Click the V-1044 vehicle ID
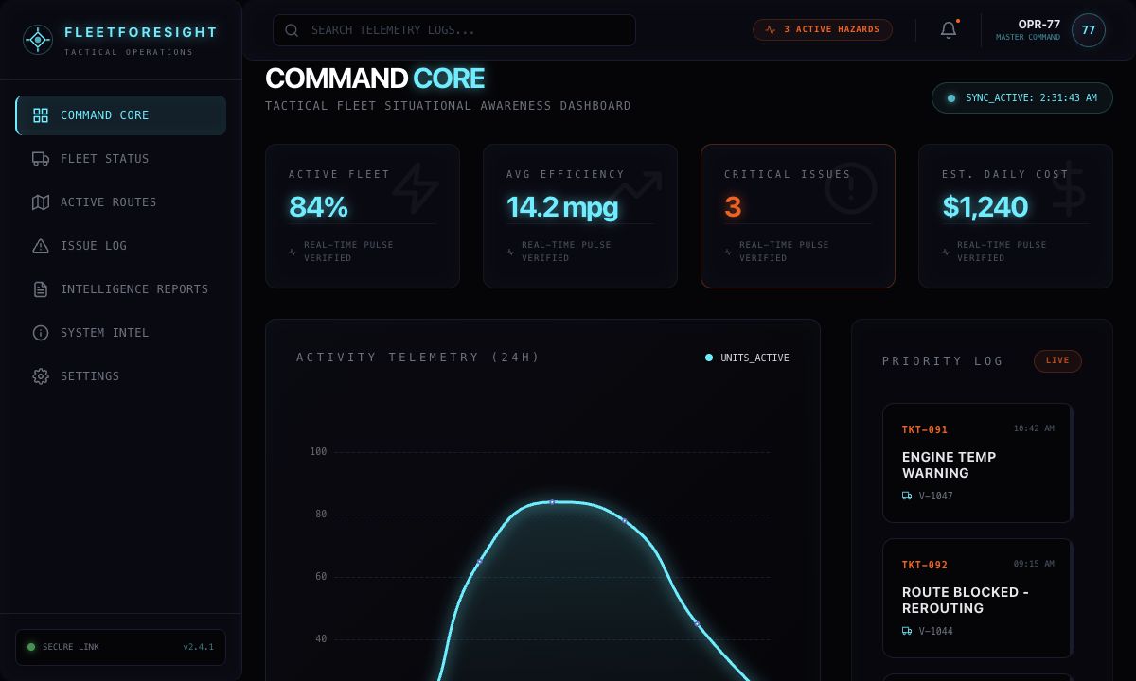The image size is (1136, 681). (936, 631)
